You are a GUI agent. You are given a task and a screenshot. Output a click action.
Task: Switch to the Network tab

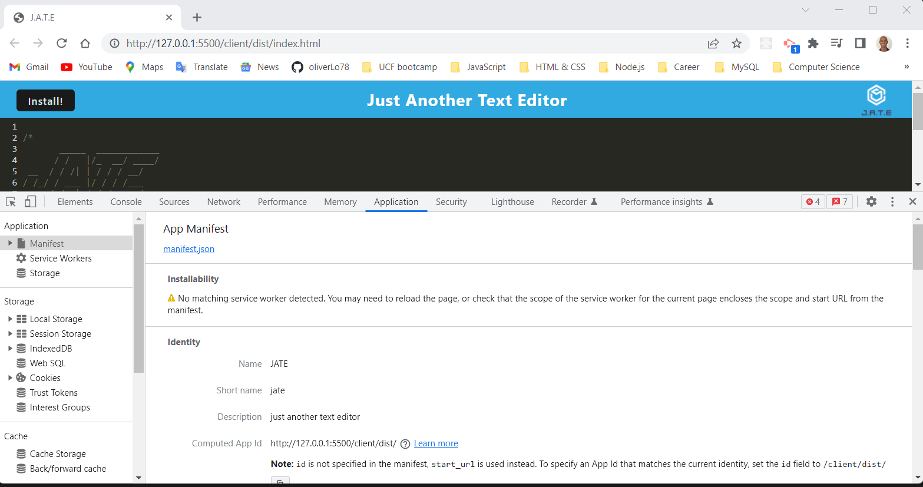[223, 201]
